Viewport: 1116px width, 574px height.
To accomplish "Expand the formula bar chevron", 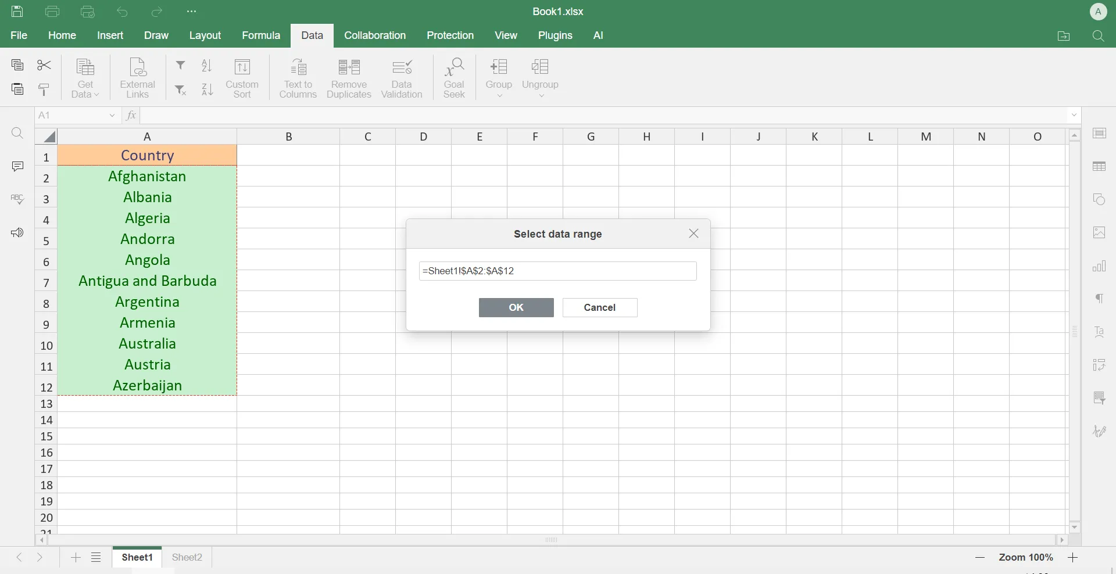I will (x=1074, y=116).
